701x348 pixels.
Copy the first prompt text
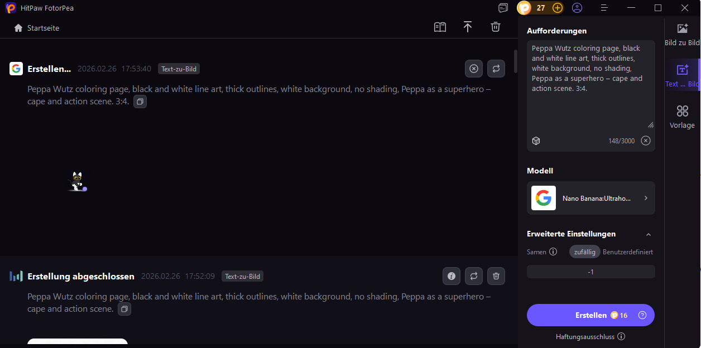coord(140,102)
